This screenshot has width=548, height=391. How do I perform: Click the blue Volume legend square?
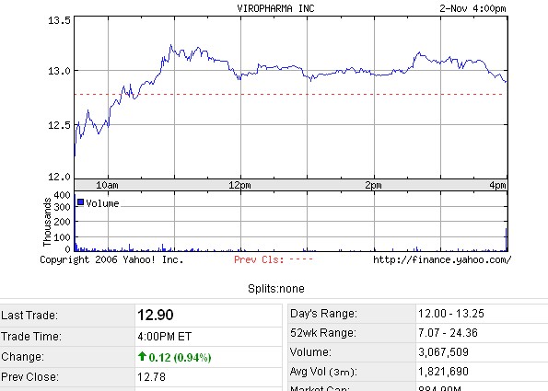point(80,202)
